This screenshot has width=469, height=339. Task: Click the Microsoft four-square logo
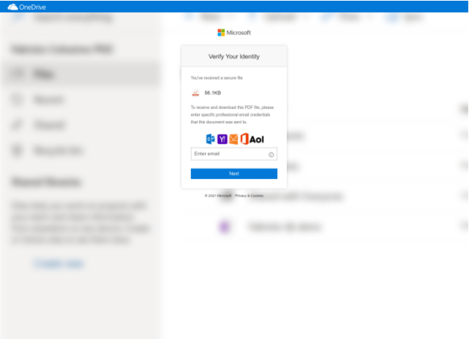tap(221, 33)
